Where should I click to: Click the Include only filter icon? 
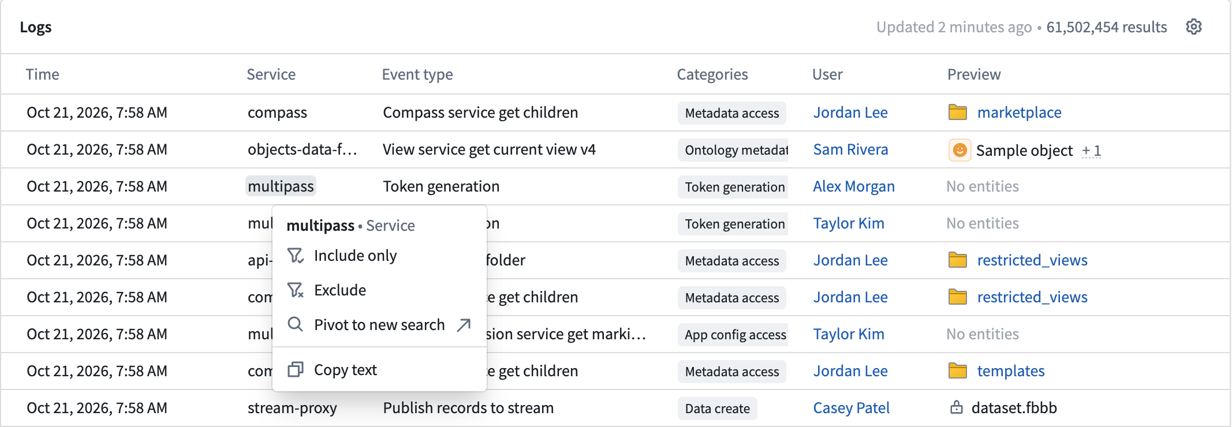tap(296, 256)
